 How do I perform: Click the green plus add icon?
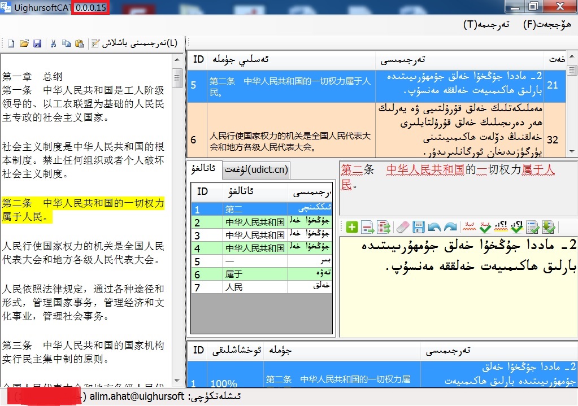351,227
